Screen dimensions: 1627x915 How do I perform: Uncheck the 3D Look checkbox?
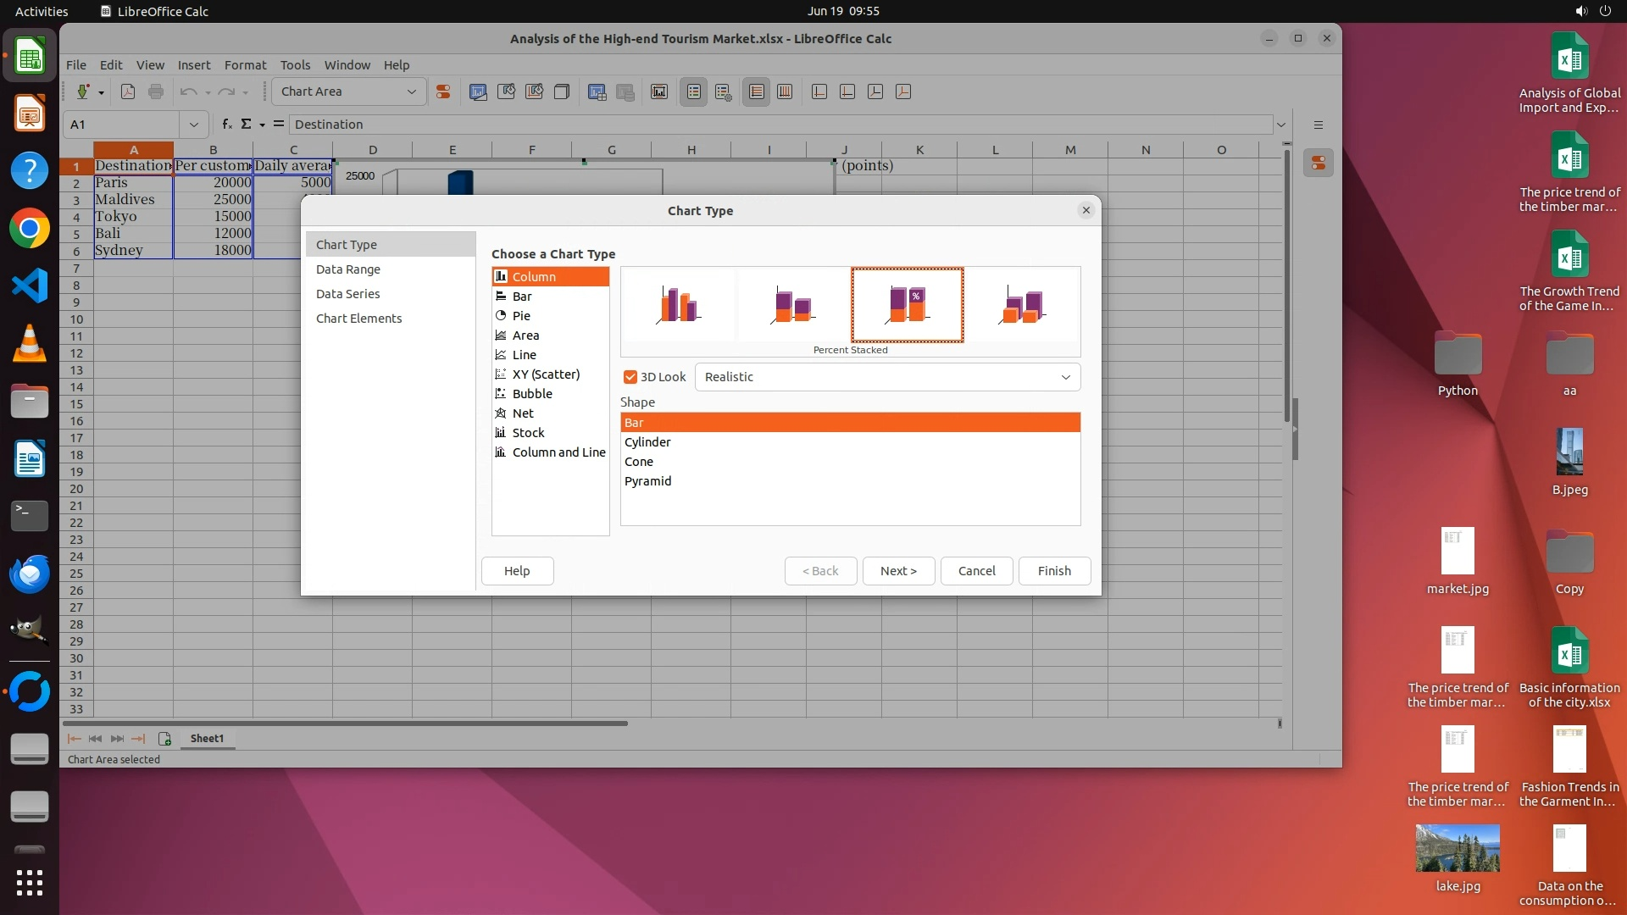pos(630,377)
